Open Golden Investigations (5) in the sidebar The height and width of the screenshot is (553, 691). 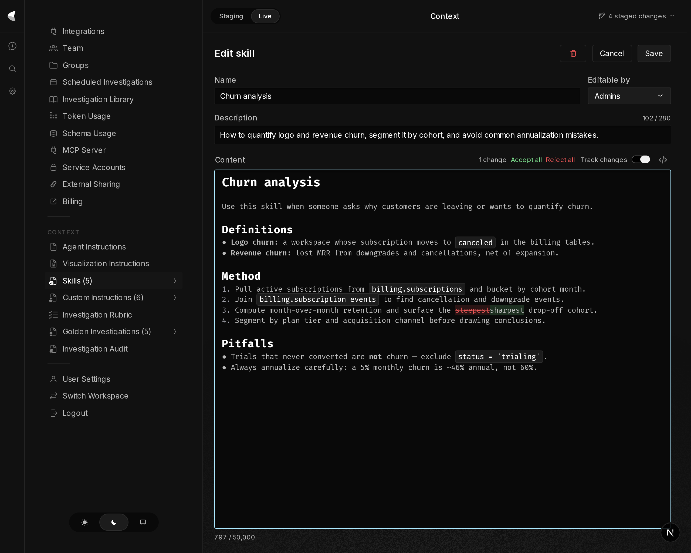114,332
